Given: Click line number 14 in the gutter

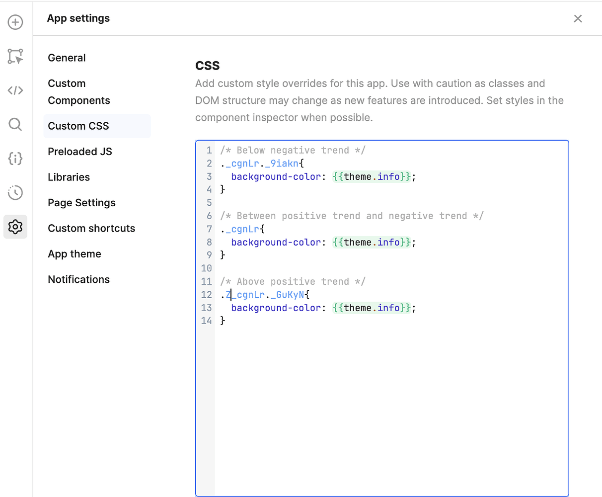Looking at the screenshot, I should point(206,321).
